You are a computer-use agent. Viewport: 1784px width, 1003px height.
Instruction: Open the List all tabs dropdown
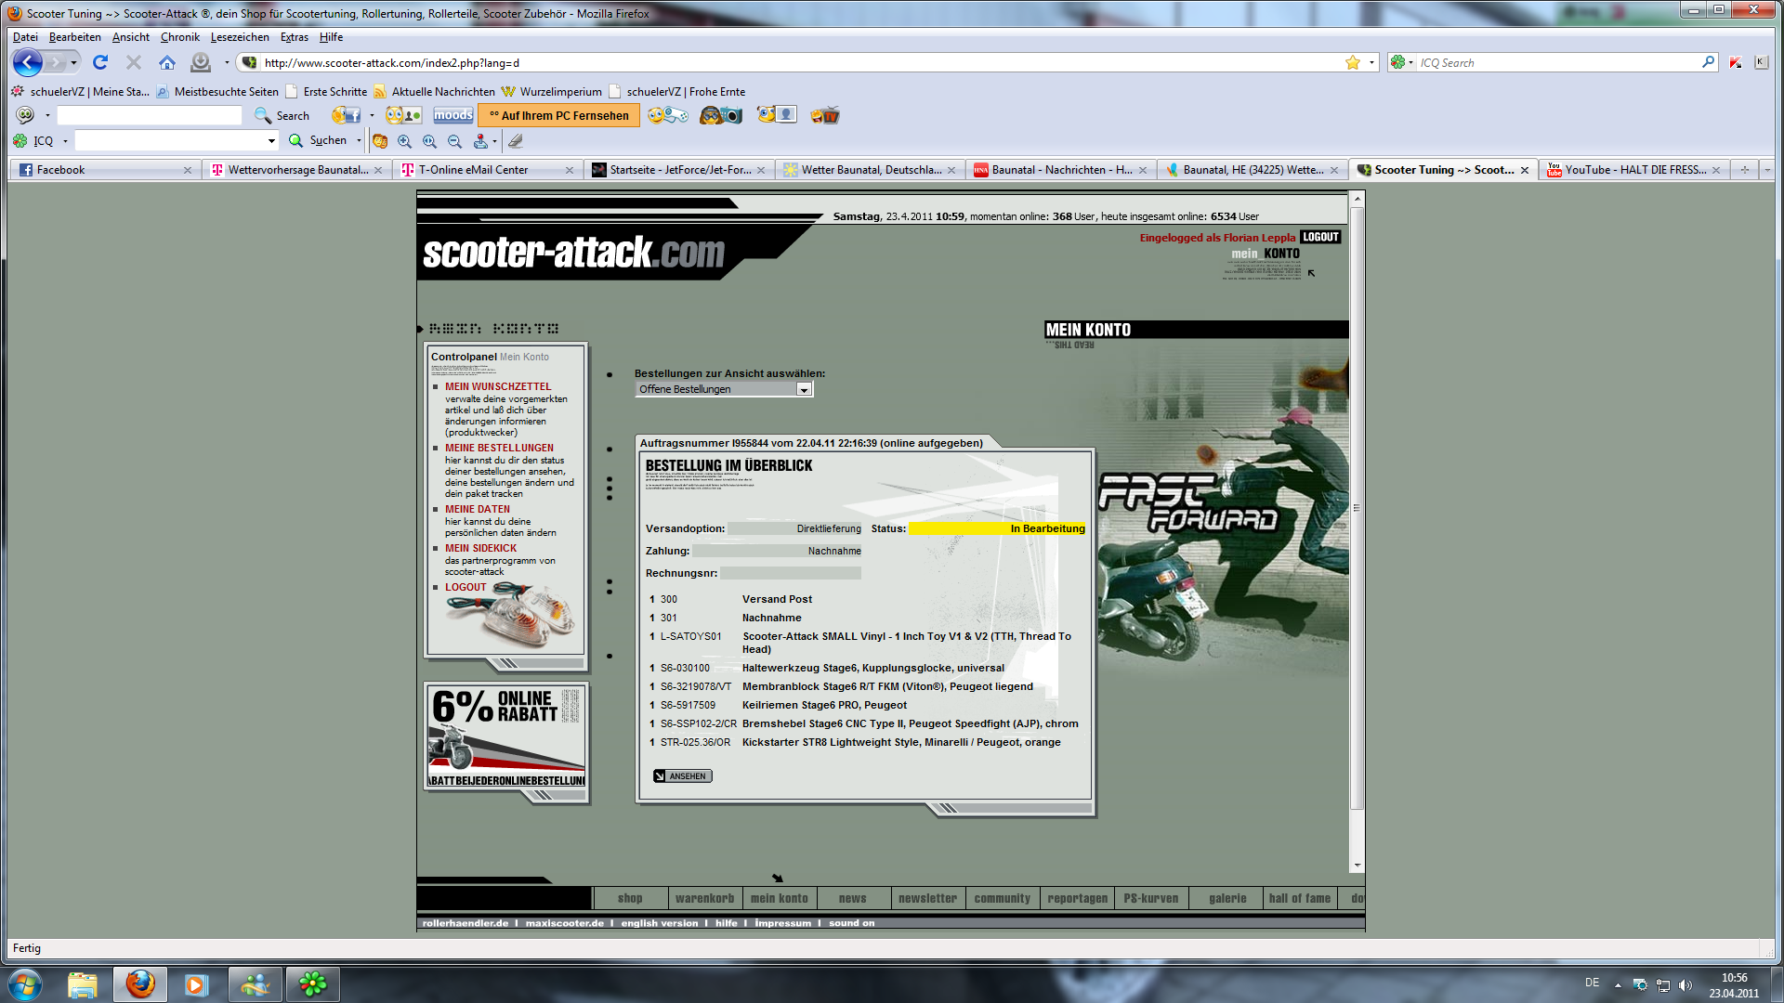click(1767, 170)
